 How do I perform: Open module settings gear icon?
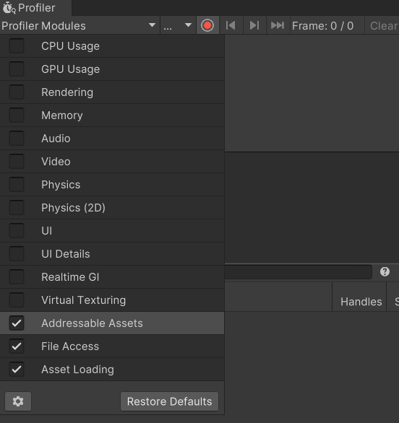18,401
